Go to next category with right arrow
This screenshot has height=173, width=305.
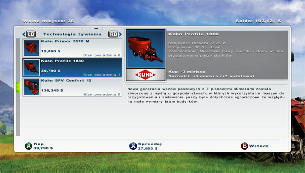click(x=120, y=34)
